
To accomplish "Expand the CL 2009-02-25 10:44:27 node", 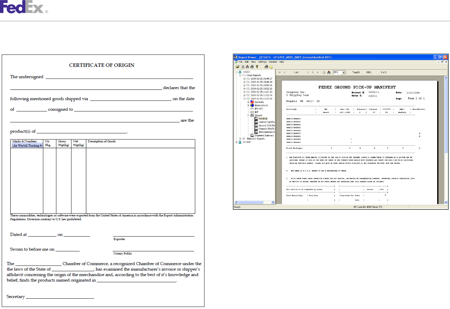I will point(244,79).
